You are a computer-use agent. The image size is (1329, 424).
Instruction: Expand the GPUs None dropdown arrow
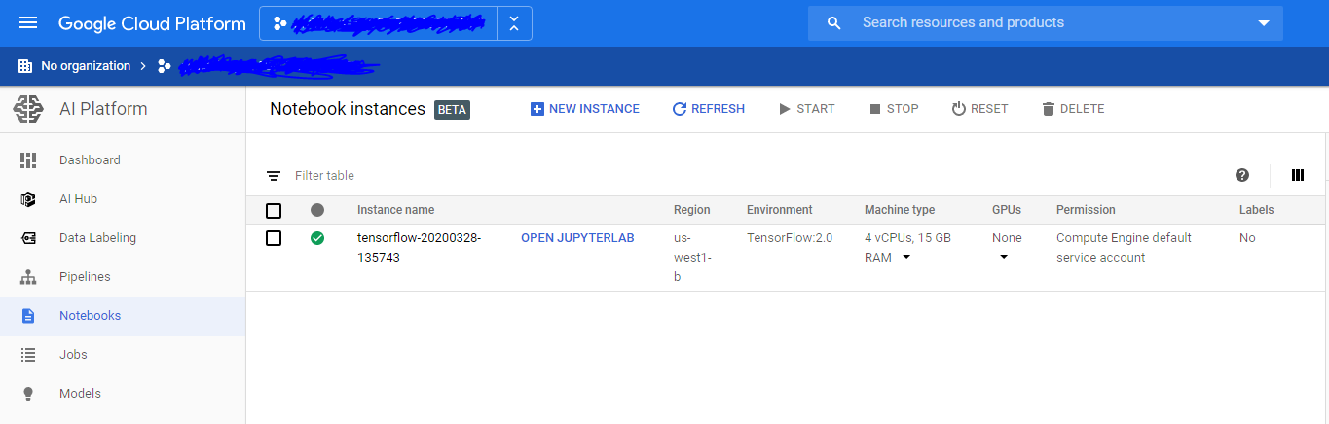tap(1003, 258)
